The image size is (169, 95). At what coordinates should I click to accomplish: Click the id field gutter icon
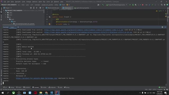coord(50,24)
